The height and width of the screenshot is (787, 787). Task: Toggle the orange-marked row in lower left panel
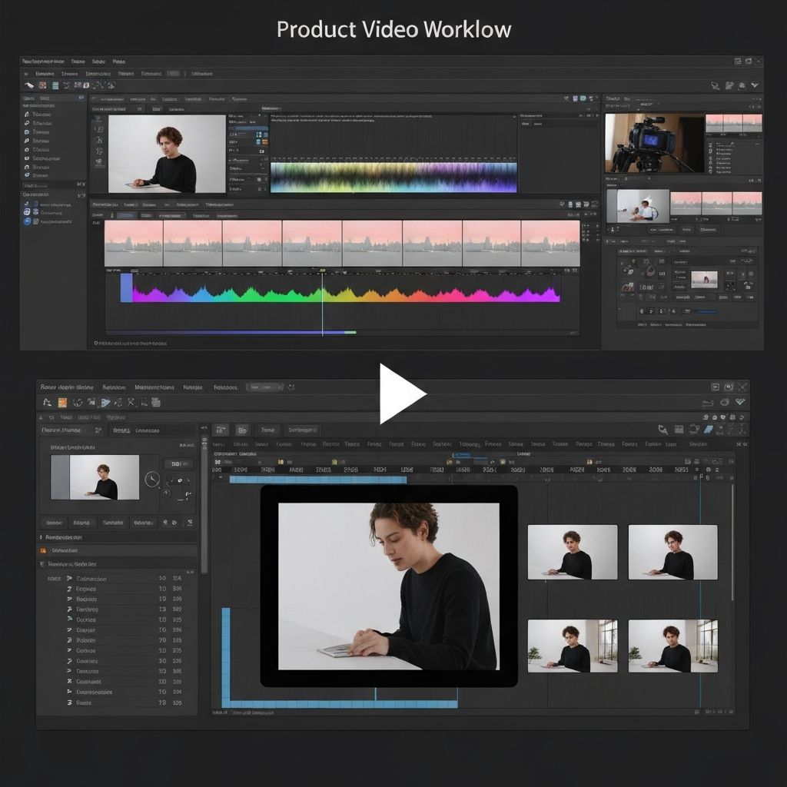[43, 550]
